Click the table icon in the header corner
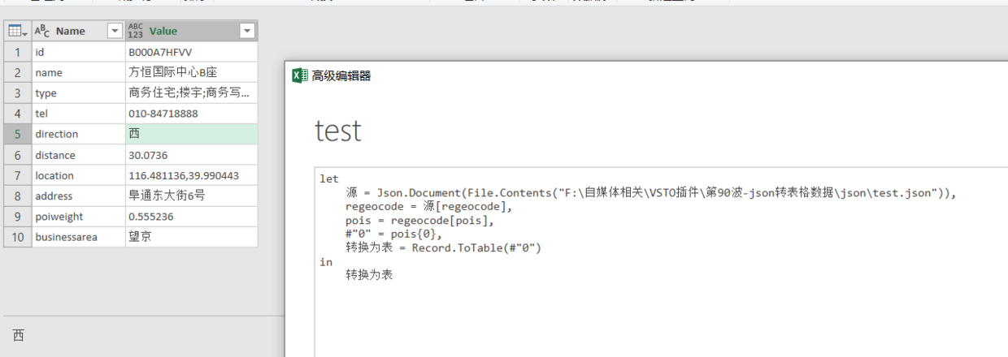 [15, 31]
